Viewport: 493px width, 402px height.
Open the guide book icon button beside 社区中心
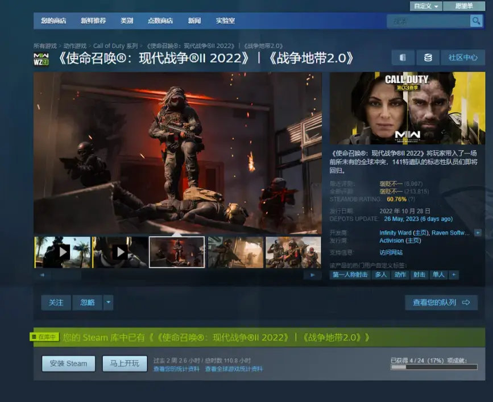tap(403, 57)
